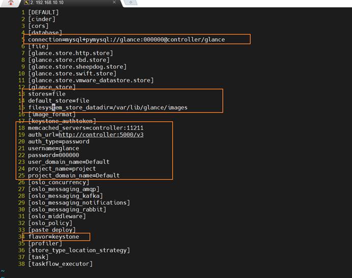Click the home icon tab
This screenshot has height=278, width=352.
click(11, 3)
